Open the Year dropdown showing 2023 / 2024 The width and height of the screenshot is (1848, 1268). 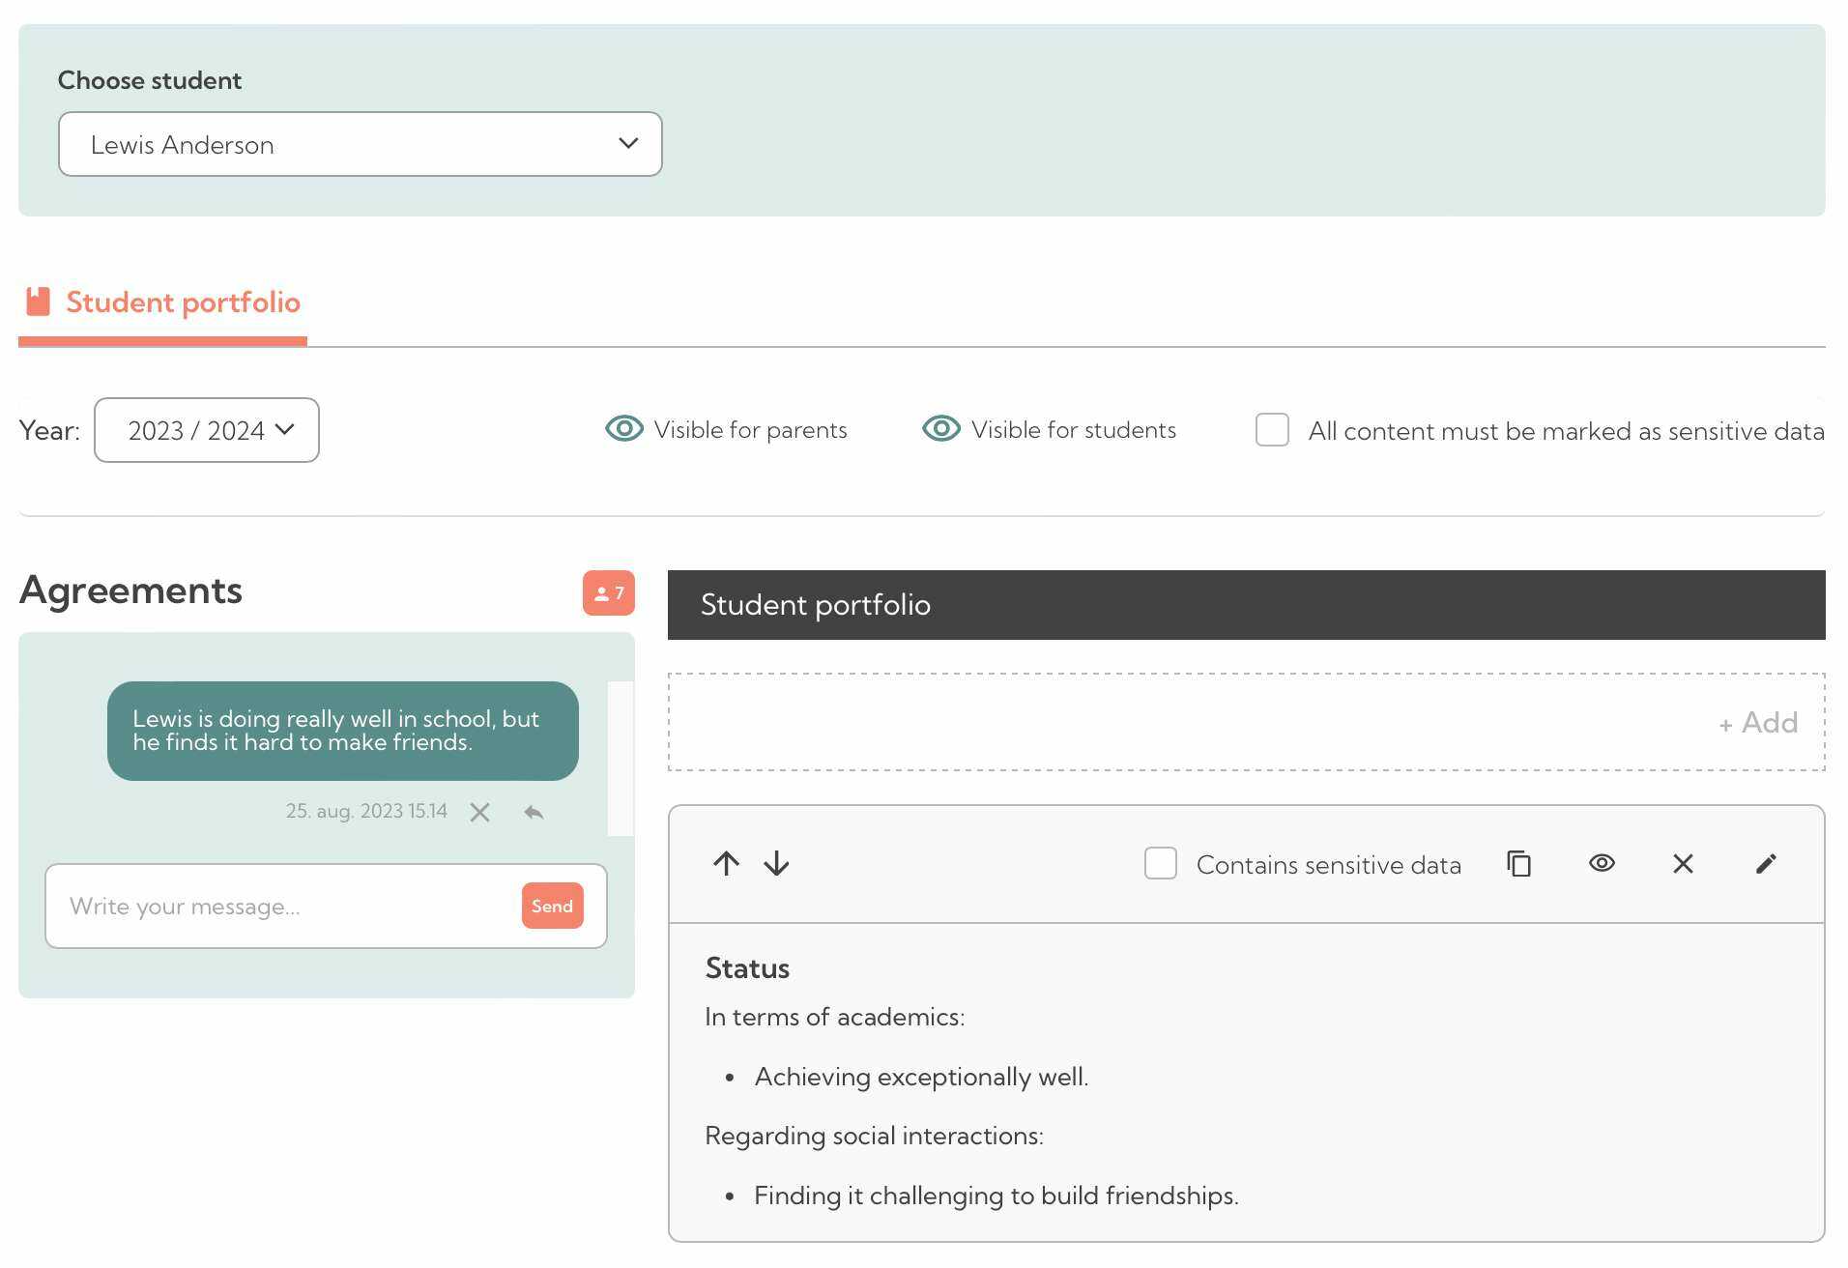(x=206, y=429)
